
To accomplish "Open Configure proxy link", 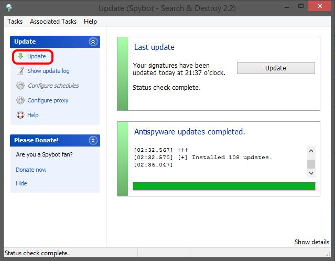I will pos(48,100).
